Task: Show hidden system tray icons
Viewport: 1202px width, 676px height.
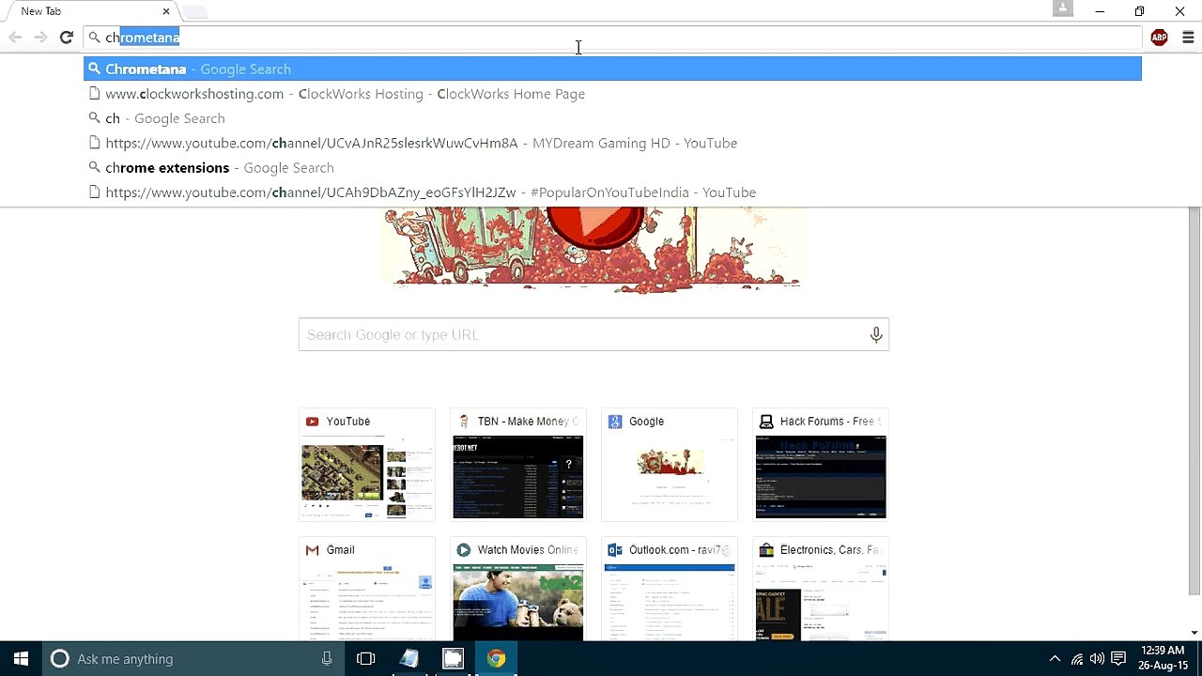Action: coord(1055,659)
